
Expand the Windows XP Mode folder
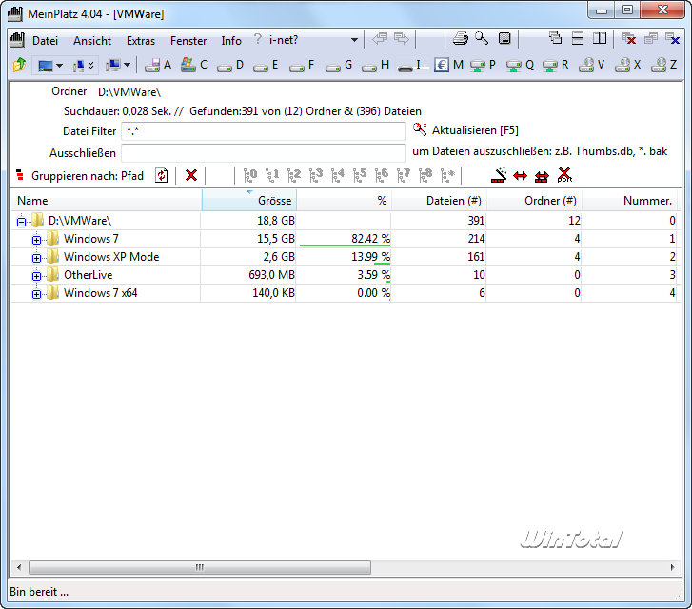coord(36,258)
